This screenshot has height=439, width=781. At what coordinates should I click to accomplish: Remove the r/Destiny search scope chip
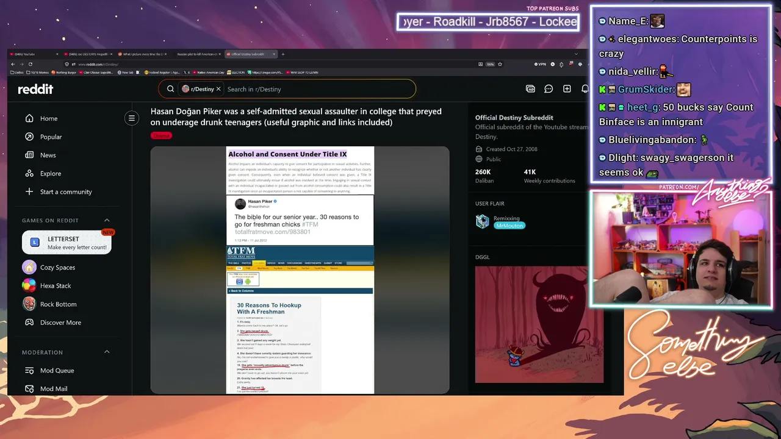(x=218, y=89)
